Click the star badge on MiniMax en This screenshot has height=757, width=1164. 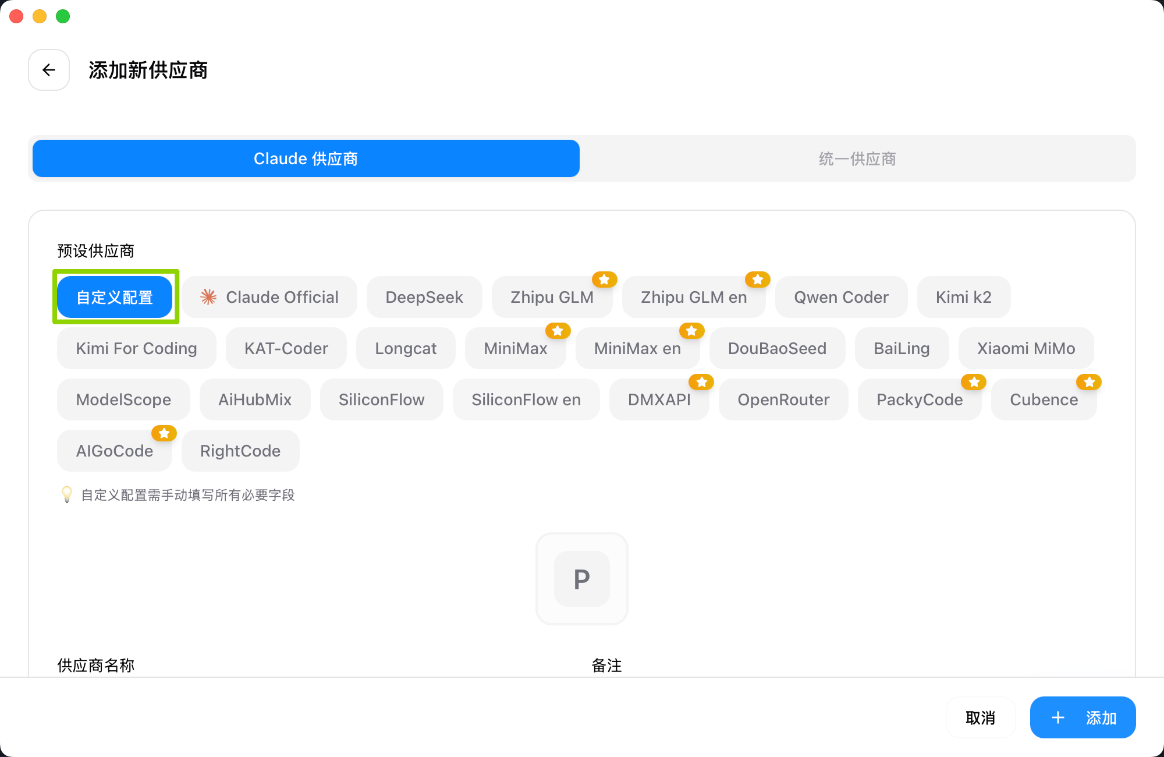click(691, 331)
